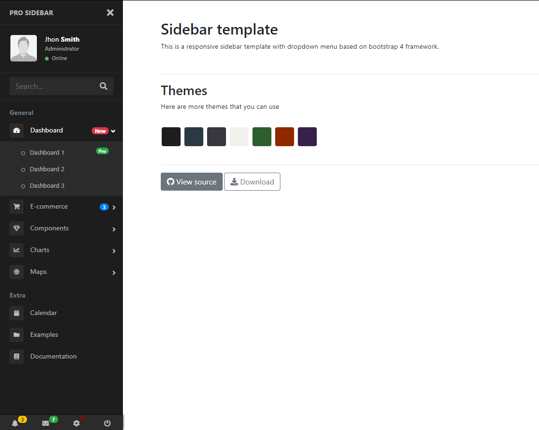Click the notifications bell icon
539x430 pixels.
tap(16, 423)
